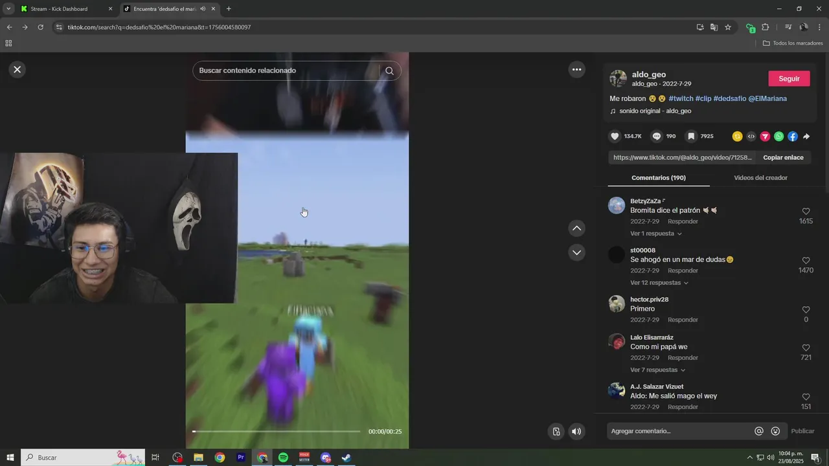Open #twitch hashtag link
Viewport: 829px width, 466px height.
click(681, 98)
